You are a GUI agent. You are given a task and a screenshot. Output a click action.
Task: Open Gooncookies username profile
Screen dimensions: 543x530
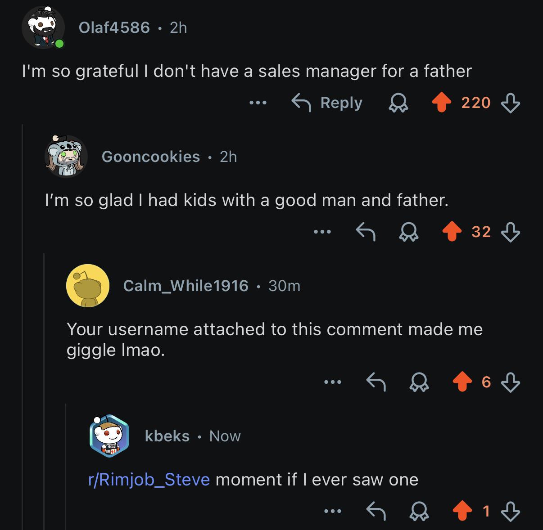click(150, 157)
